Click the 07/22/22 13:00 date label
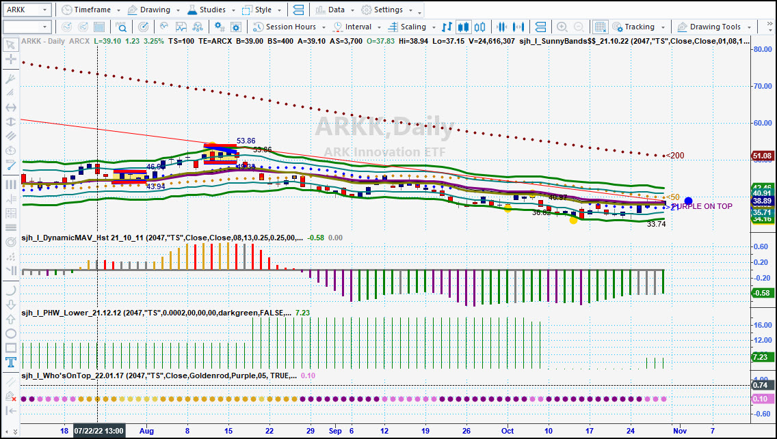Viewport: 777px width, 439px height. coord(99,431)
